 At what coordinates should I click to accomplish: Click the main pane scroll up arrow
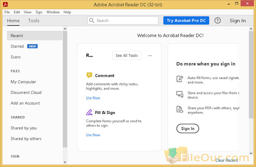251,29
